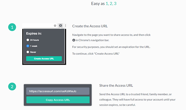
Task: Click the 'Share the Access URL' heading
Action: (116, 85)
